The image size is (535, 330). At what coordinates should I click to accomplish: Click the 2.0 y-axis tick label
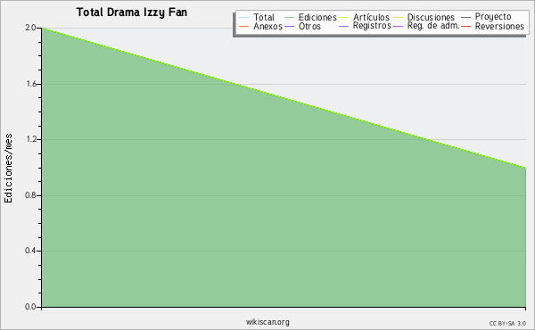(x=30, y=28)
